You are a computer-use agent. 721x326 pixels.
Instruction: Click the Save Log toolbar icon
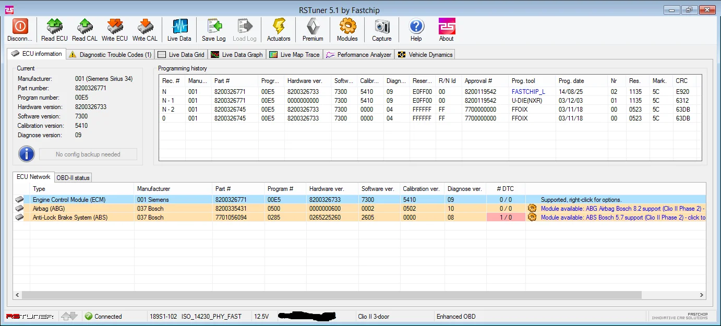[214, 26]
